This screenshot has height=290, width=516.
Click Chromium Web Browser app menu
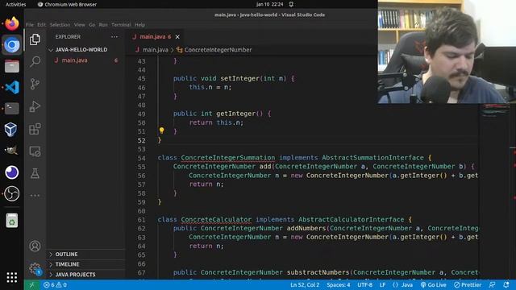[x=67, y=4]
